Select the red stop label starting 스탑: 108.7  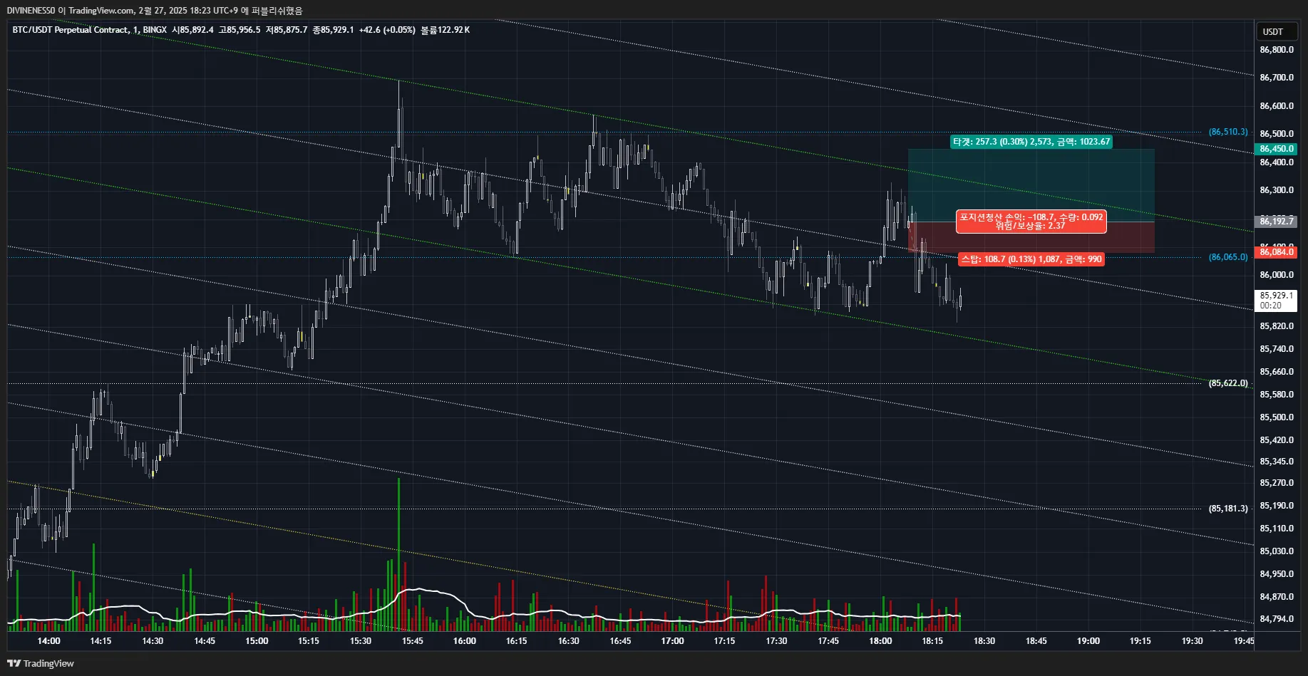click(x=1031, y=259)
